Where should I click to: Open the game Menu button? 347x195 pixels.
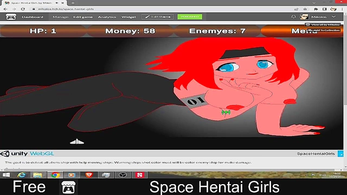[302, 31]
